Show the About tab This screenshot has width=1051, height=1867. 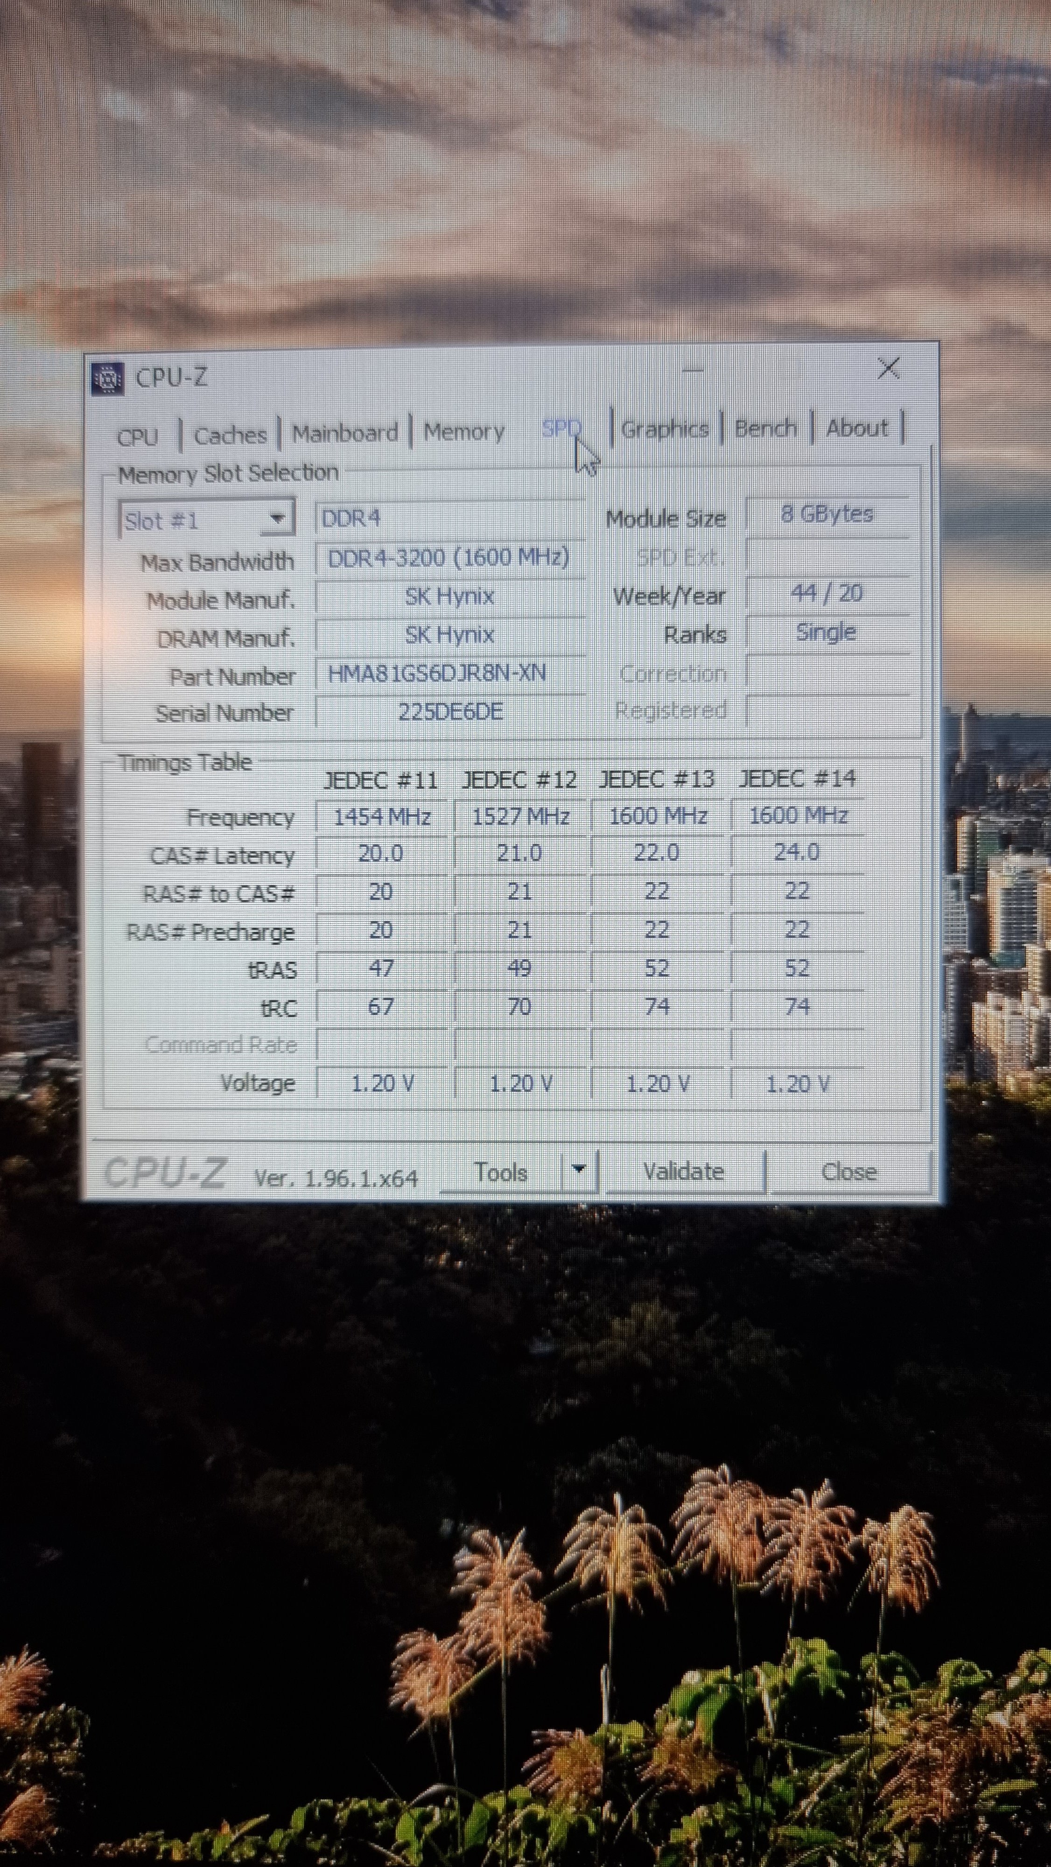[857, 428]
